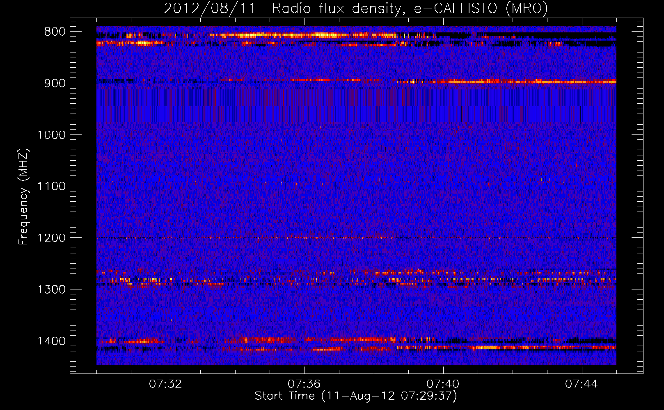Select the 1300 frequency tick label
This screenshot has width=664, height=410.
51,289
